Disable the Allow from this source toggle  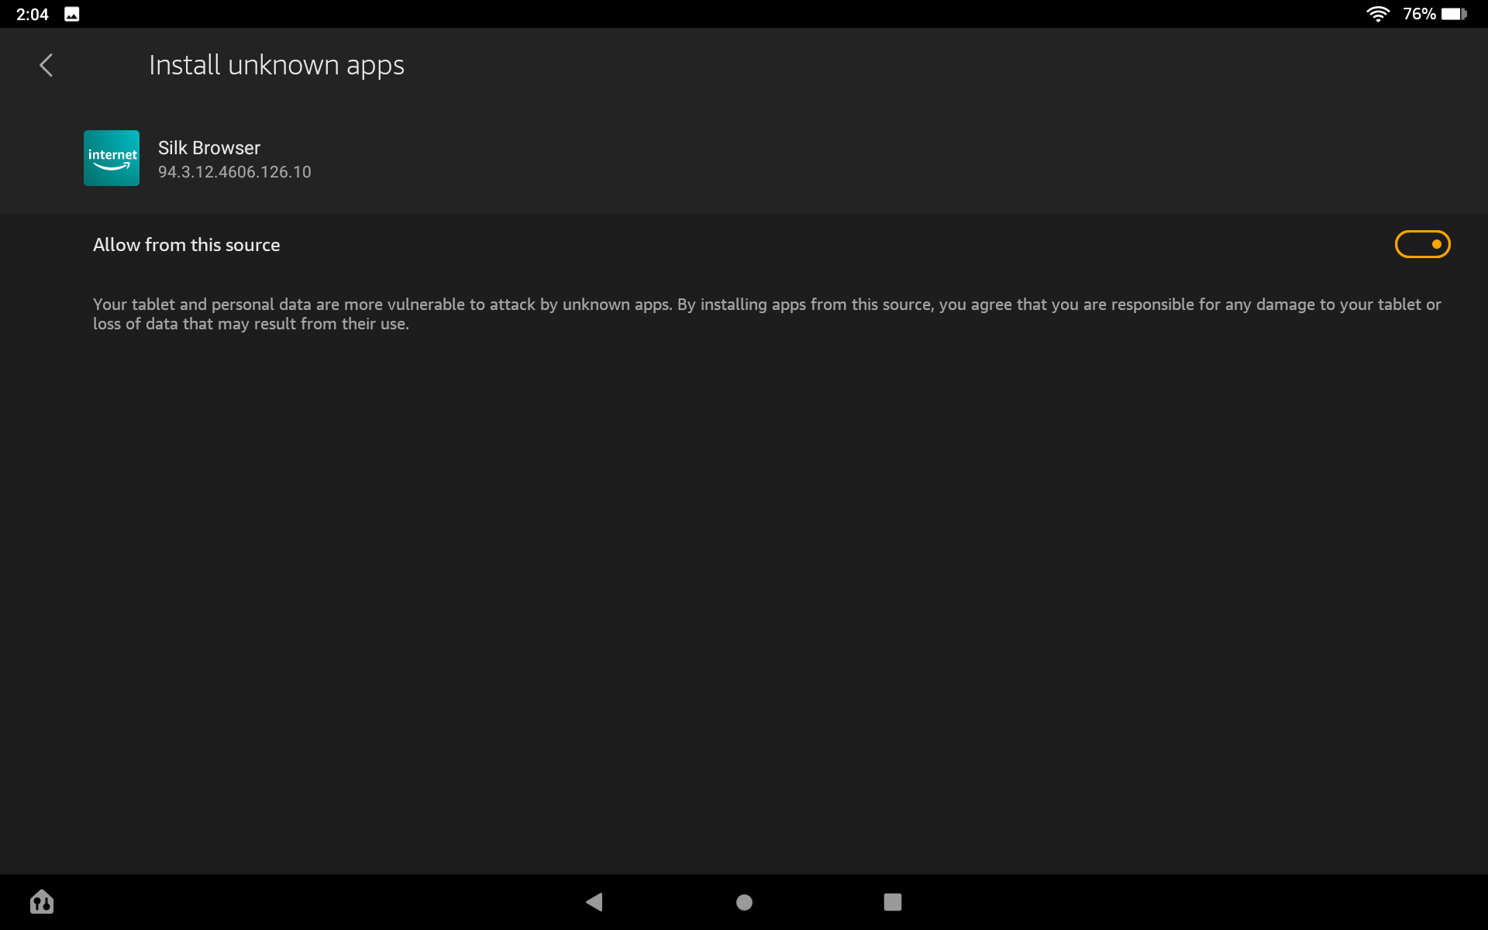[x=1422, y=244]
